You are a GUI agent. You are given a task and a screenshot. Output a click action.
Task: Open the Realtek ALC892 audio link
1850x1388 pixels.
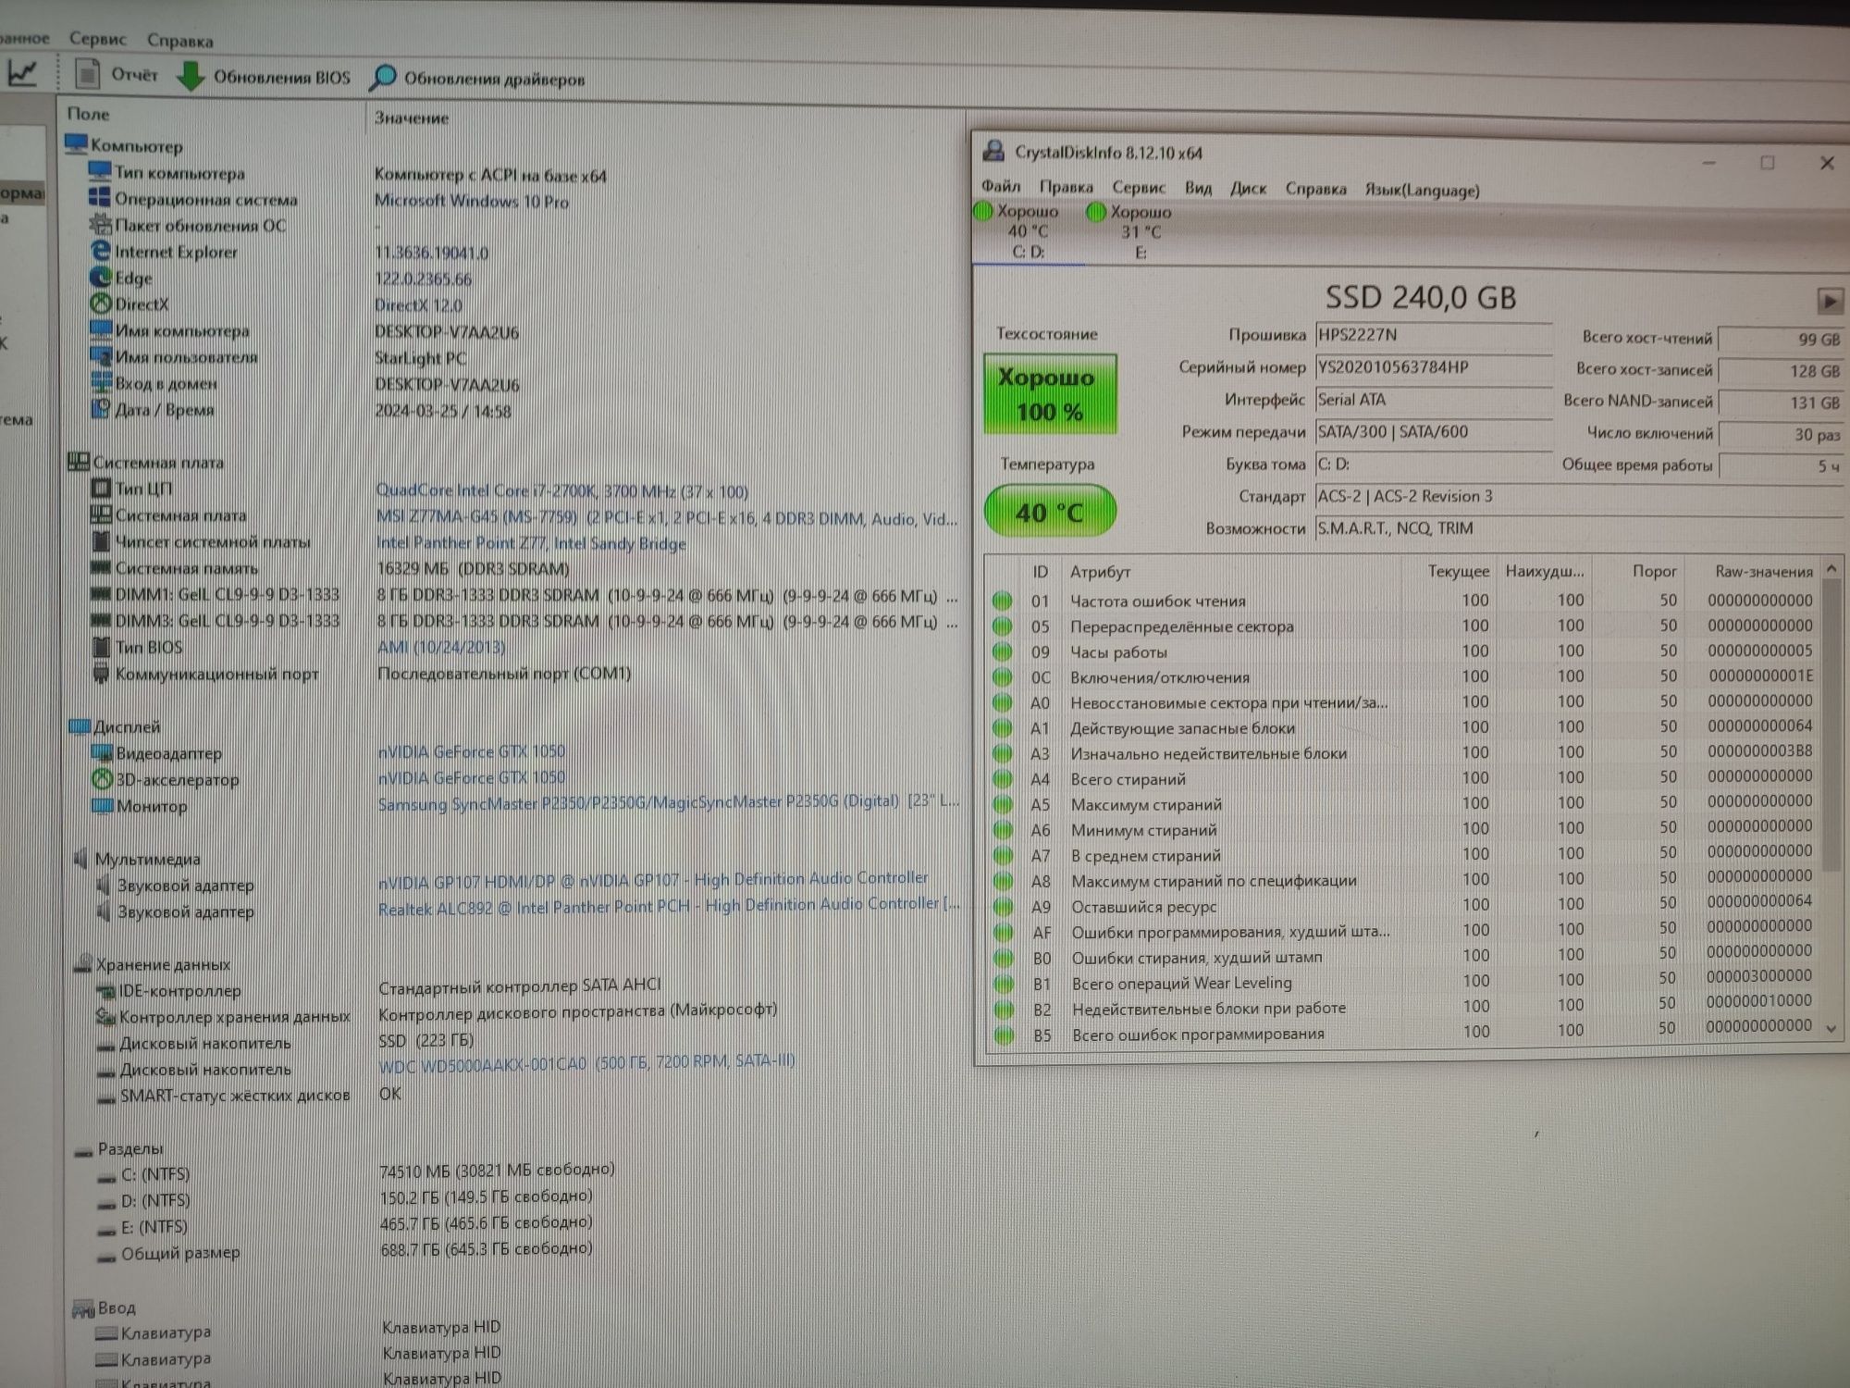669,906
